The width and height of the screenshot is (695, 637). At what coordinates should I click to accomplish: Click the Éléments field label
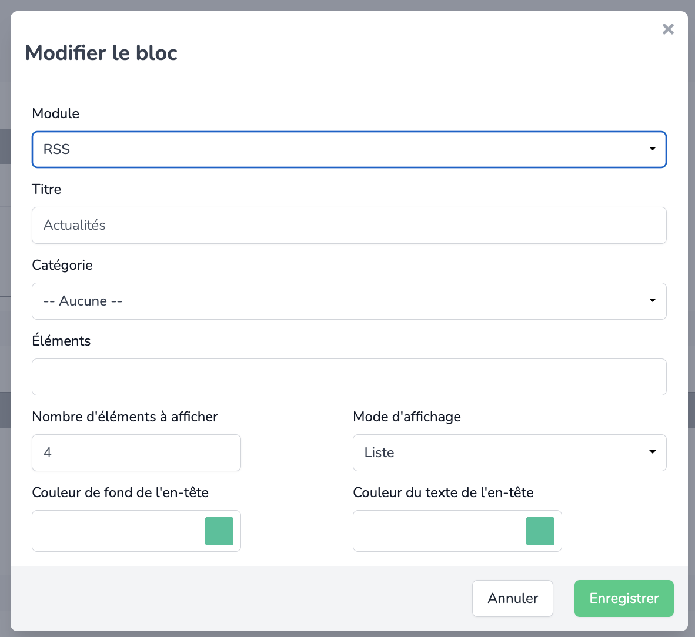click(x=61, y=341)
